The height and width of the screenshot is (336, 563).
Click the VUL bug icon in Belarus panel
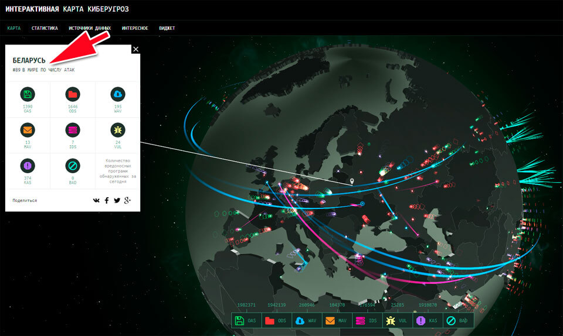tap(118, 130)
